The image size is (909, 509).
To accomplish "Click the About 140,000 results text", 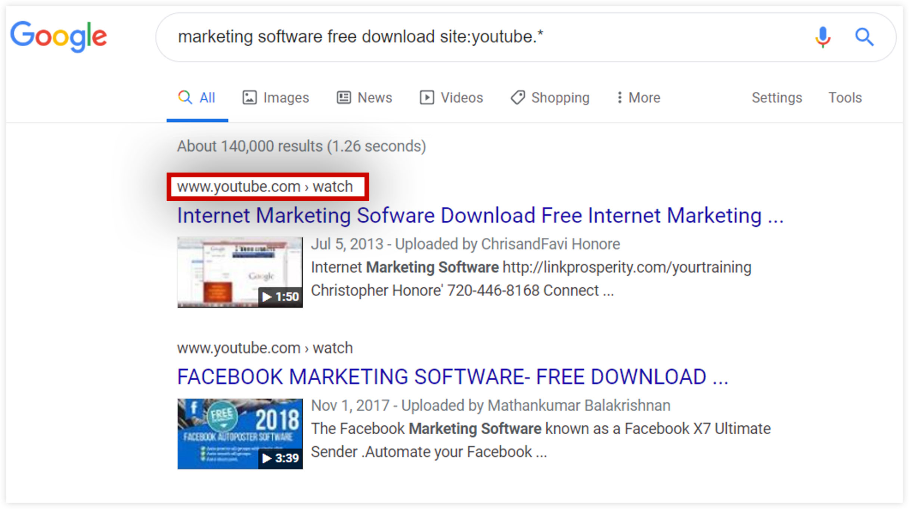I will tap(301, 146).
